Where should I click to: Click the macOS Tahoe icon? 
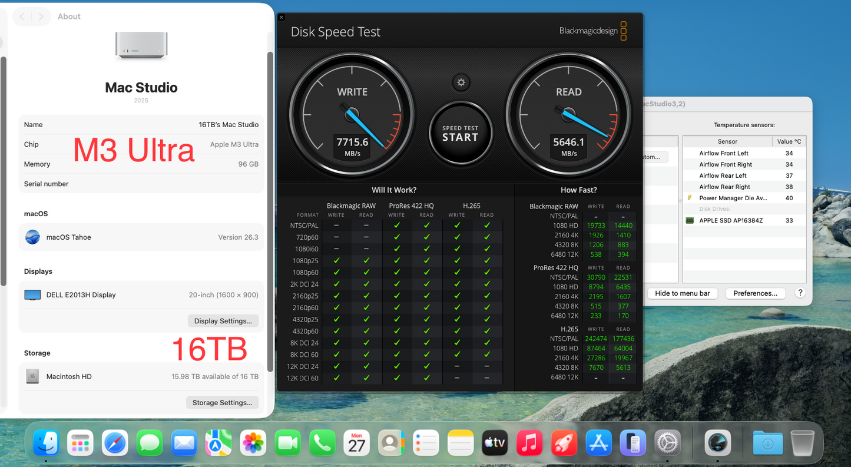click(x=33, y=237)
